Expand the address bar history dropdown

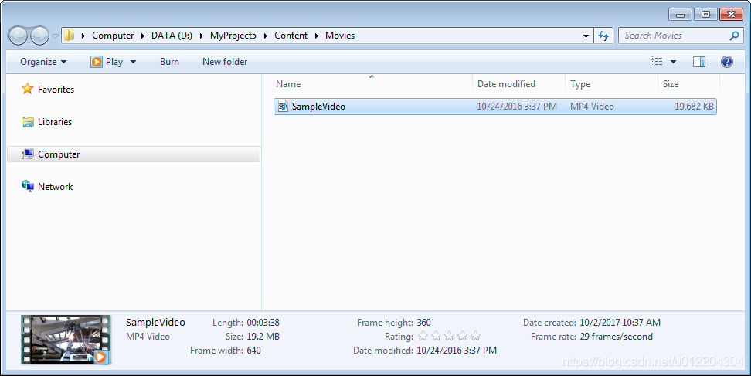tap(586, 36)
